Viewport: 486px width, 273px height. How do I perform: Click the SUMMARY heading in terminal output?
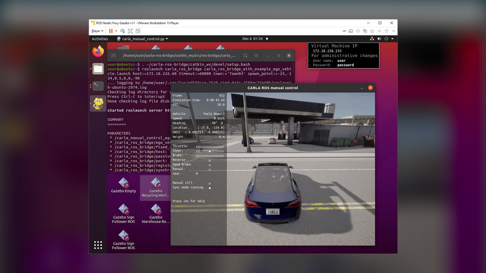click(x=116, y=119)
